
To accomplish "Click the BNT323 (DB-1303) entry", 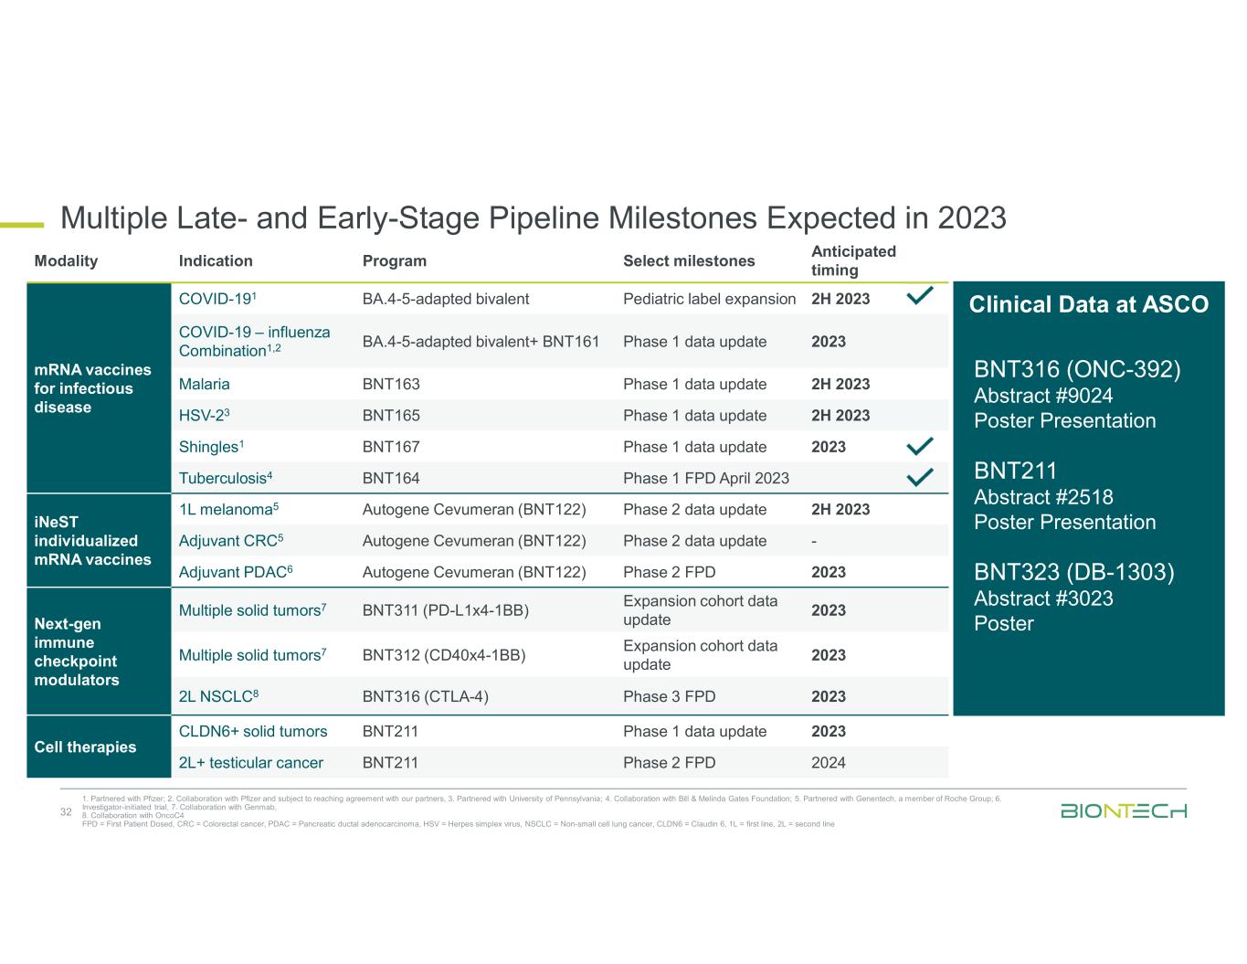I will tap(1074, 572).
